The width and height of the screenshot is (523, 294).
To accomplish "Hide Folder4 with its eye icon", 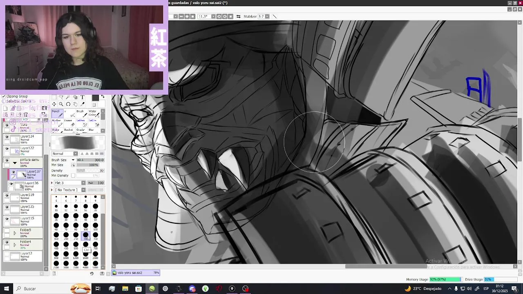I will [x=7, y=243].
